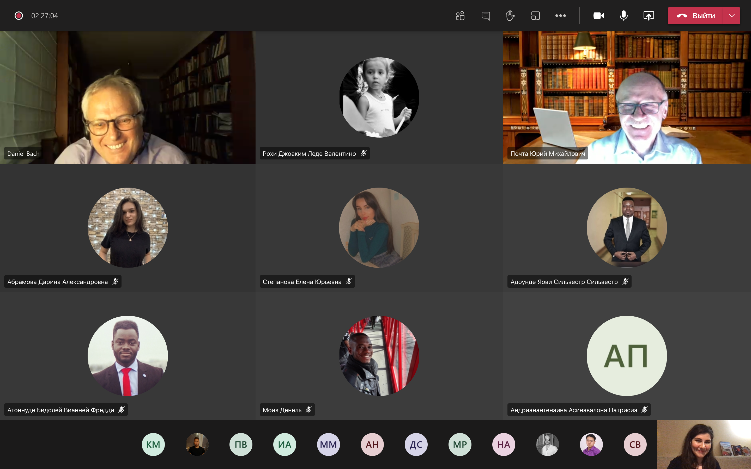Click Абрамова Дарина Александровна avatar
This screenshot has height=469, width=751.
[128, 228]
